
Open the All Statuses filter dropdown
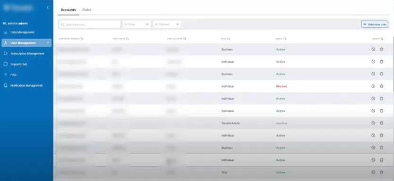(x=167, y=25)
